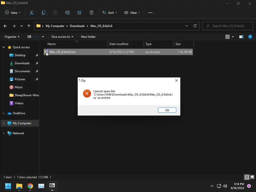
Task: Click Downloads in the address breadcrumb
Action: (x=77, y=26)
